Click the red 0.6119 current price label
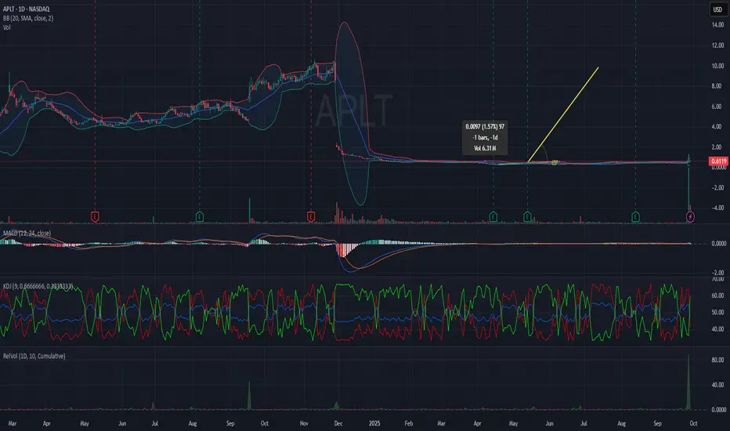Image resolution: width=730 pixels, height=431 pixels. [x=718, y=161]
